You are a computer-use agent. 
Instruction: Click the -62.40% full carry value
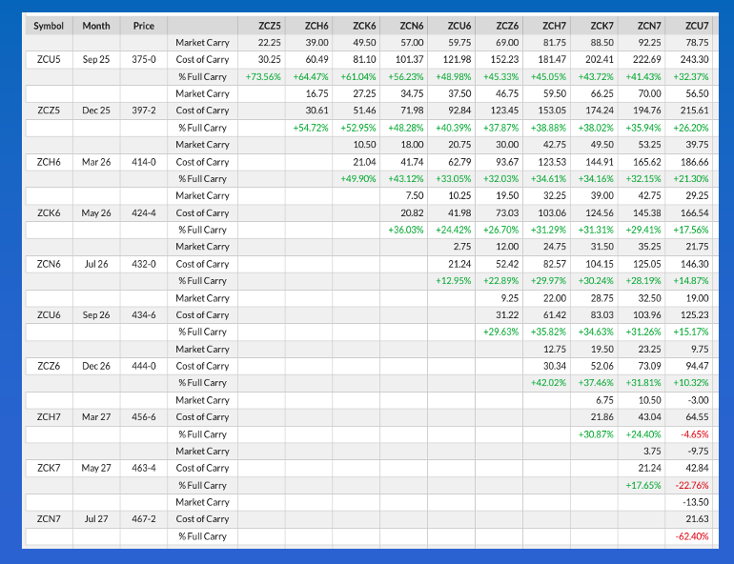(x=692, y=536)
